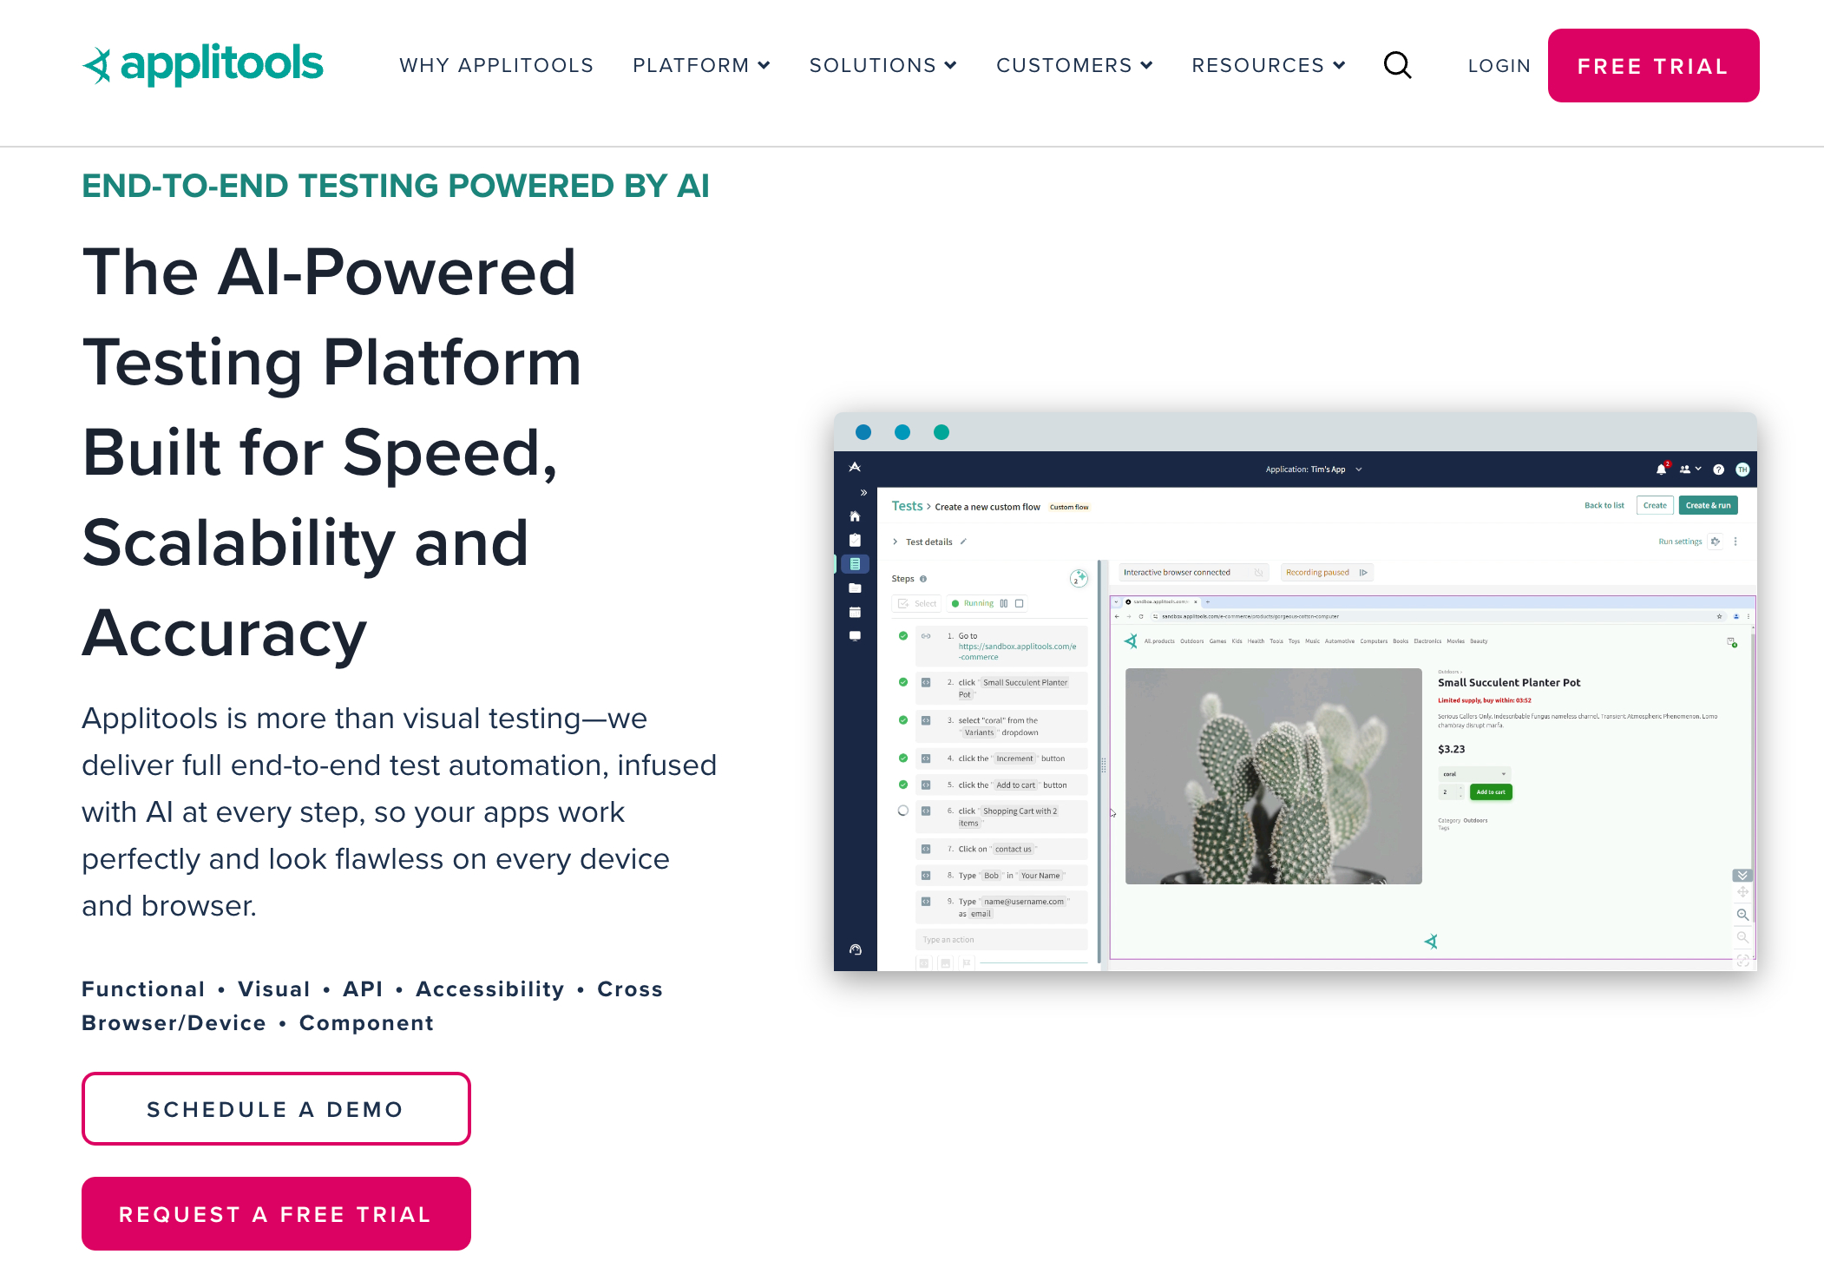Click the folder icon in sidebar

pos(855,588)
